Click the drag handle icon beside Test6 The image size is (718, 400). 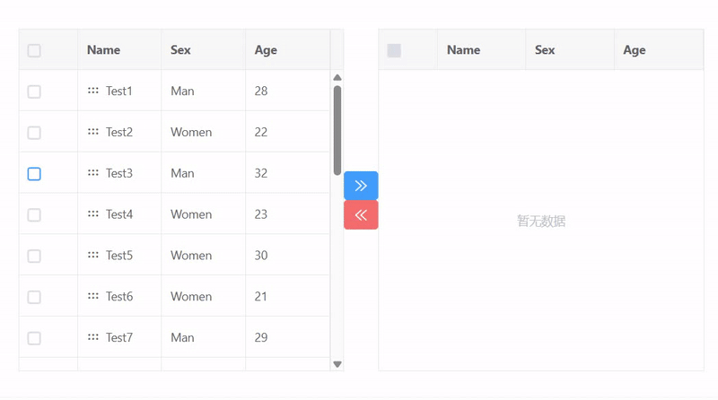(93, 296)
